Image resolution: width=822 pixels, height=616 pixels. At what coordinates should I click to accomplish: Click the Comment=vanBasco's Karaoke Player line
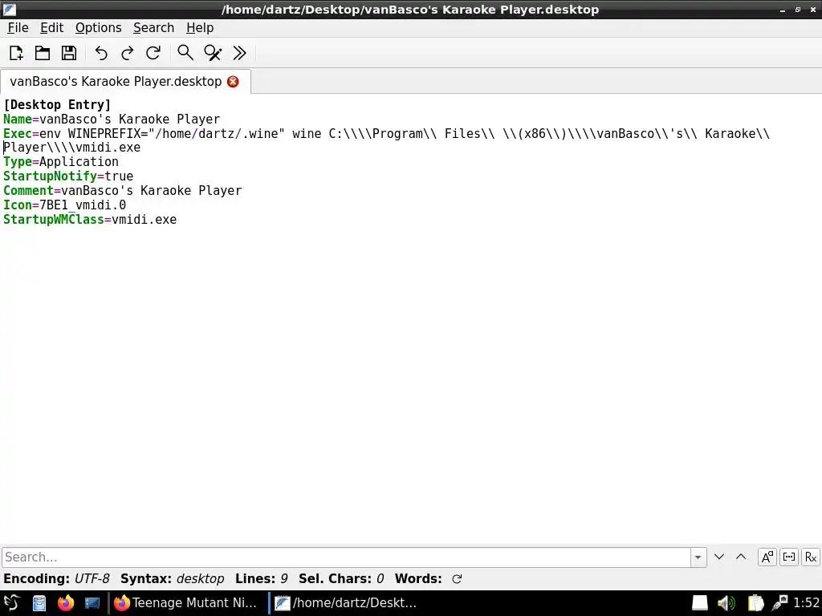click(x=123, y=191)
